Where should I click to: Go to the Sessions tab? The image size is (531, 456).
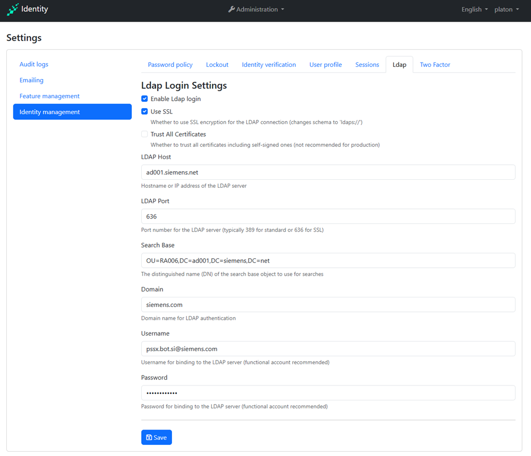click(367, 65)
